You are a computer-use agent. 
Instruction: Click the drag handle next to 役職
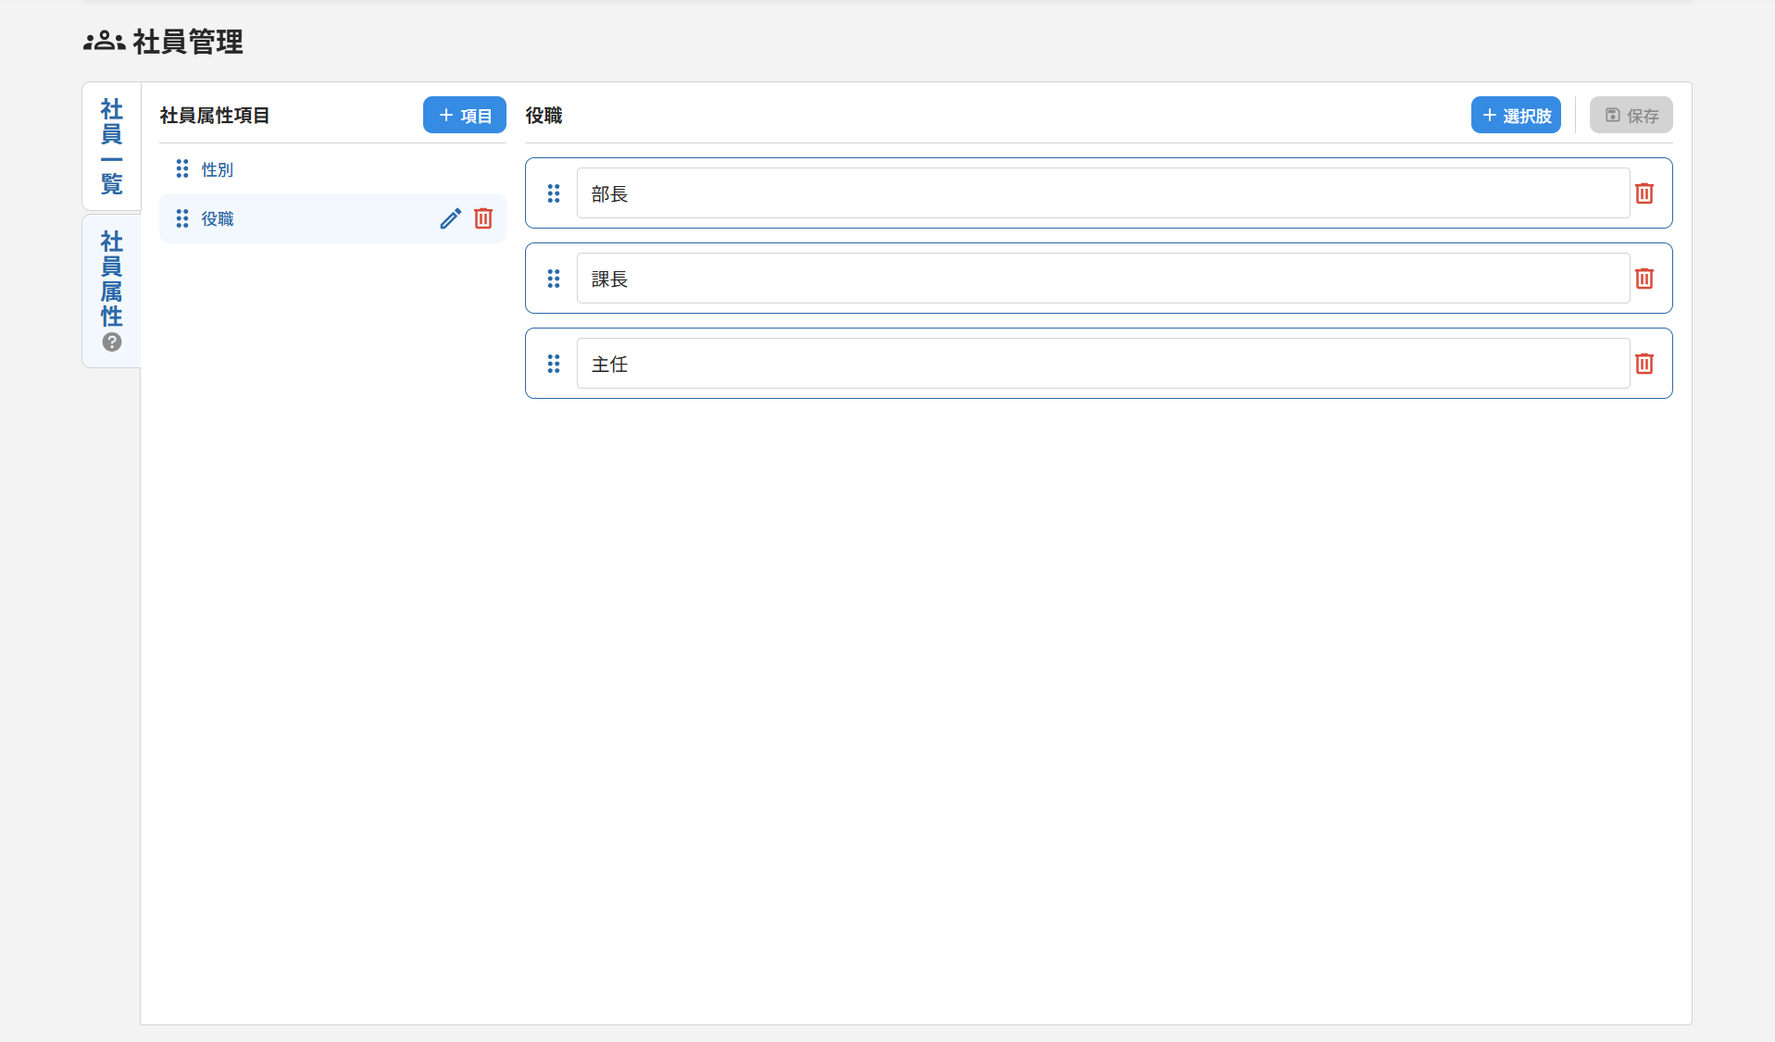click(181, 218)
